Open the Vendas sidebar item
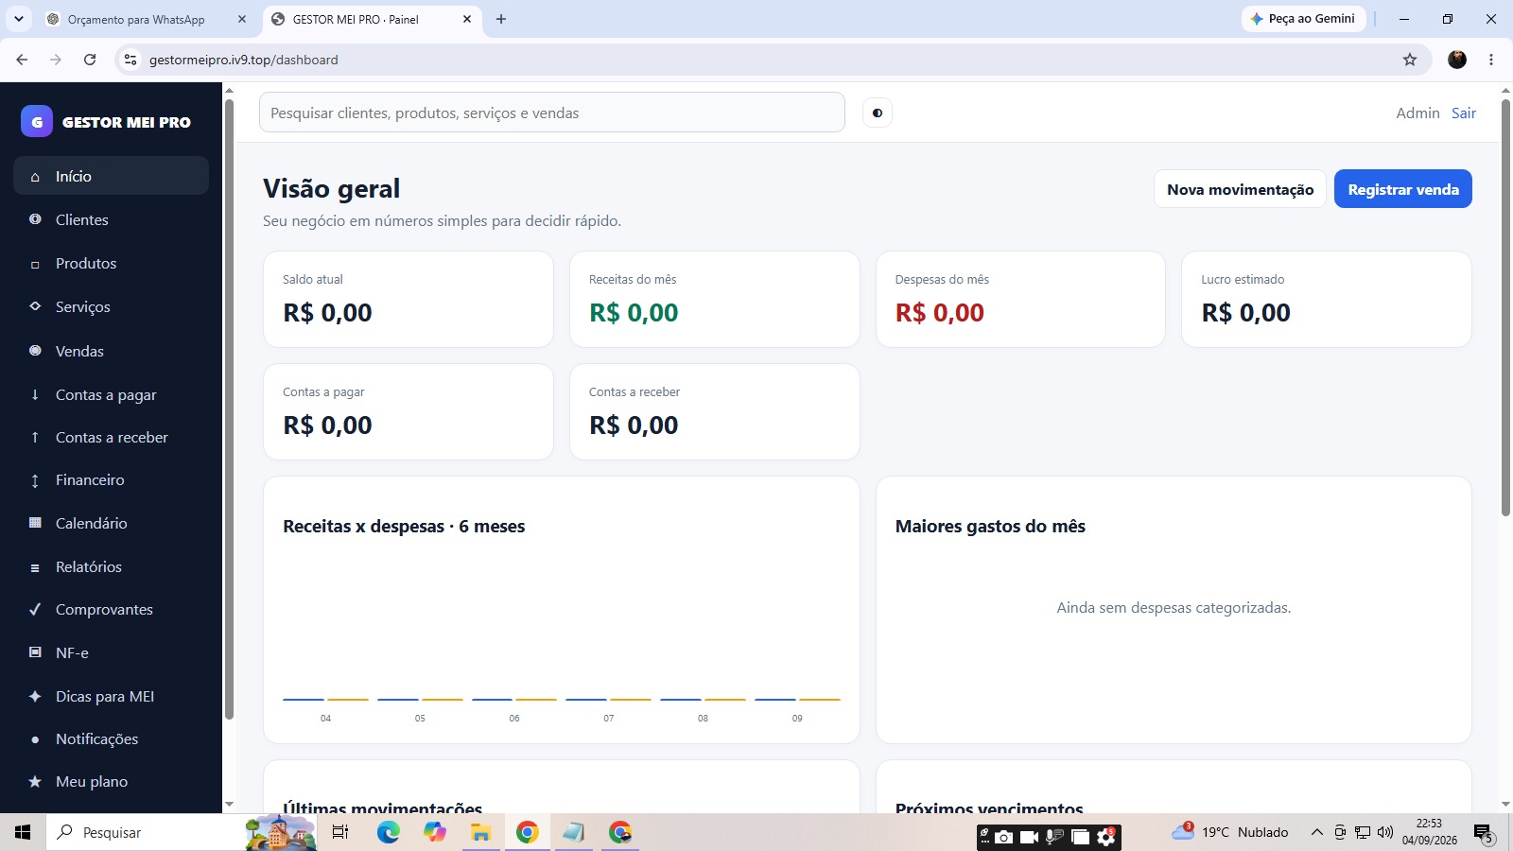 click(111, 351)
